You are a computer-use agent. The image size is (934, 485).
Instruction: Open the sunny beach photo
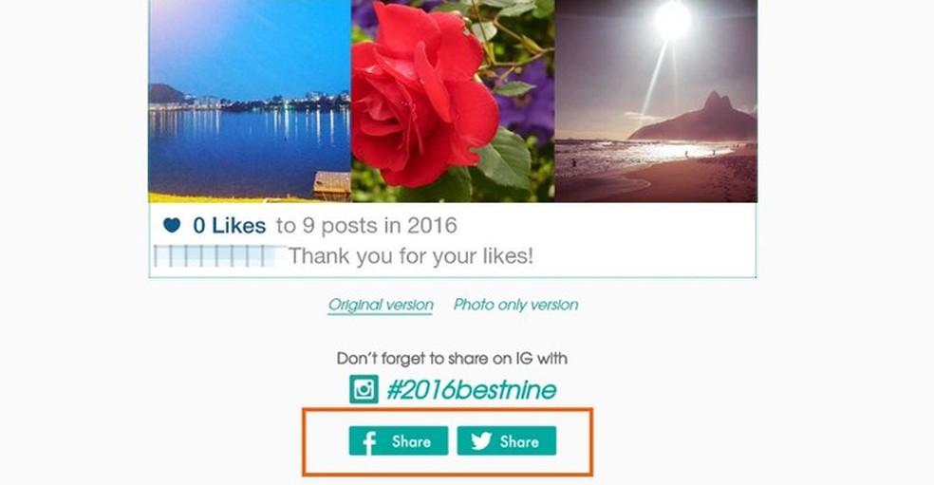click(656, 102)
